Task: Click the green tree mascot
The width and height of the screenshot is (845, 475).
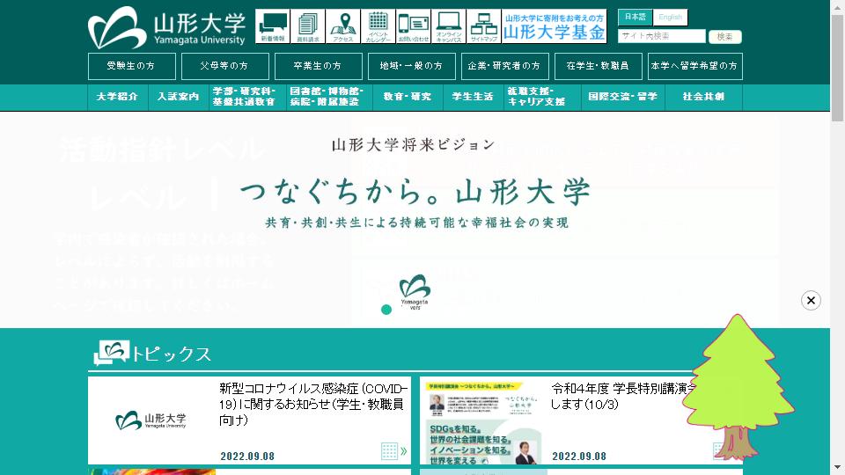Action: click(738, 387)
